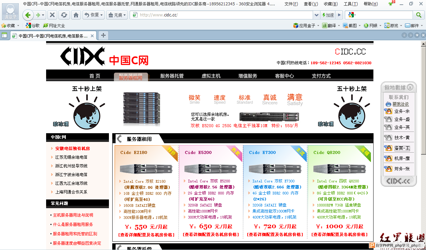Click the search magnifier button
Viewport: 426px width, 250px height.
tap(418, 15)
